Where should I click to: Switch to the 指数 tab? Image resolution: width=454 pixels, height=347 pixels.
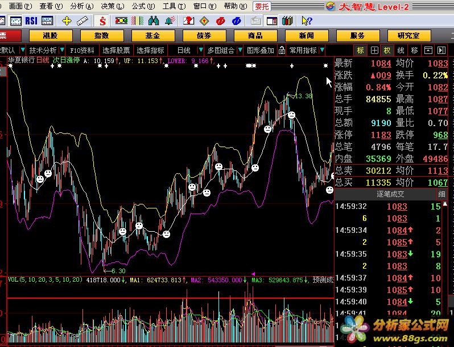tap(102, 36)
